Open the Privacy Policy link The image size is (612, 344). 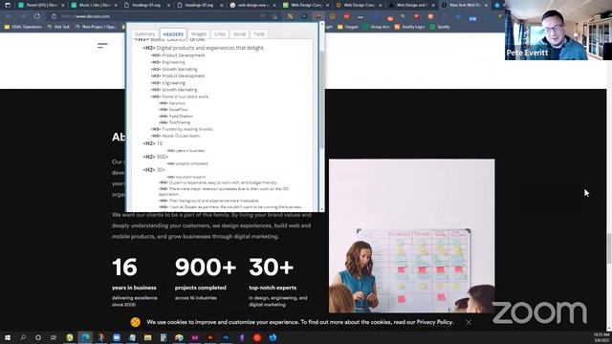click(x=434, y=322)
